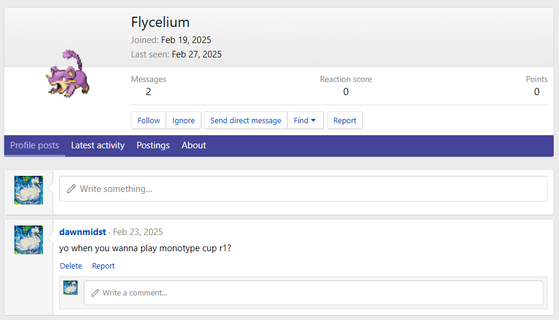Open dawnmidst's avatar on the profile post
Viewport: 559px width, 320px height.
(29, 240)
